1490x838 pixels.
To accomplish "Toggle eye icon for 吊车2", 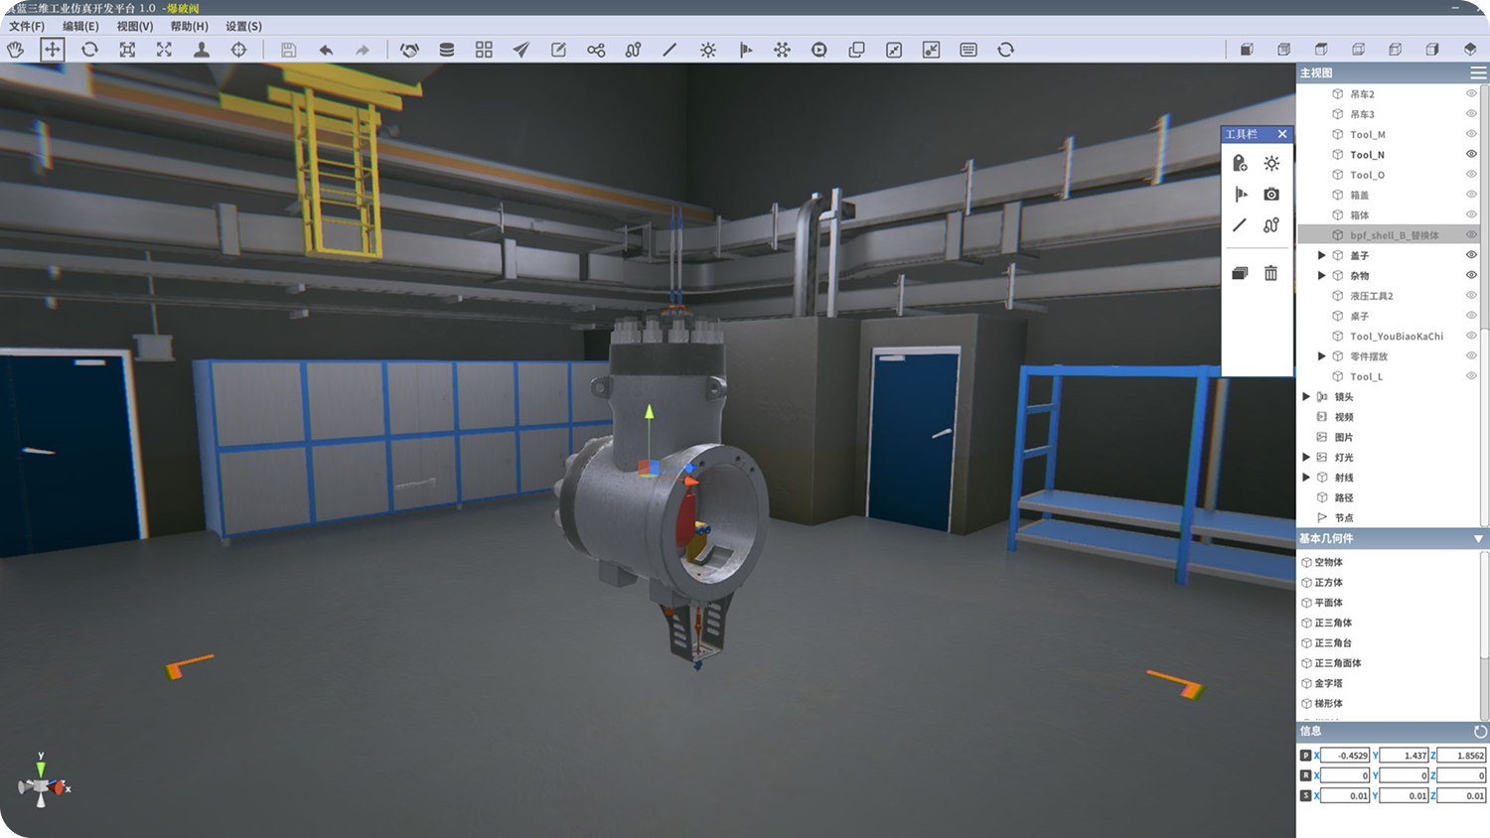I will coord(1471,93).
